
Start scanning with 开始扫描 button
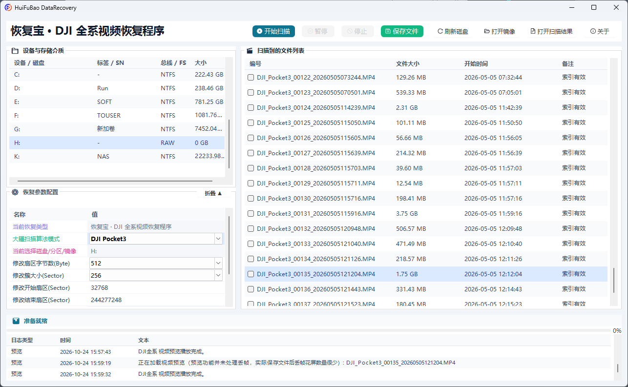coord(274,31)
